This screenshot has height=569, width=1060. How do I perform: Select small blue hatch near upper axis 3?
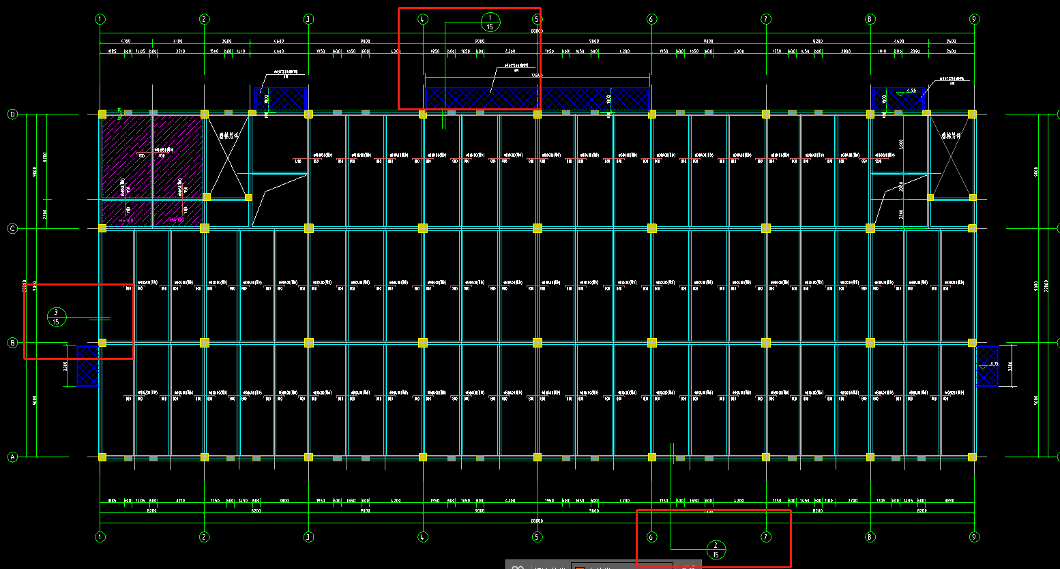(x=280, y=99)
